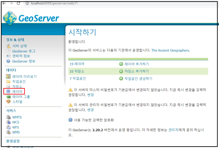219x148 pixels.
Task: Click the browser forward arrow
Action: 11,3
